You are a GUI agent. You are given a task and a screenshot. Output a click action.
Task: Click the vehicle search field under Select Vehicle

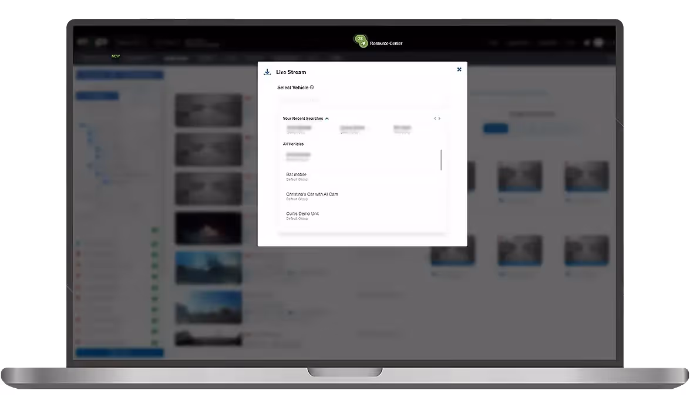pyautogui.click(x=362, y=100)
